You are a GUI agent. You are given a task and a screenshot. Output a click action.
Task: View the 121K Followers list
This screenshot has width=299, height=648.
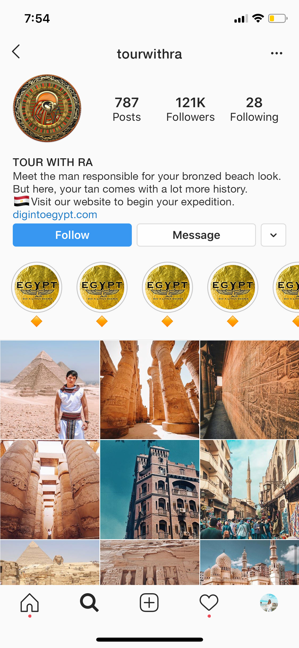190,109
